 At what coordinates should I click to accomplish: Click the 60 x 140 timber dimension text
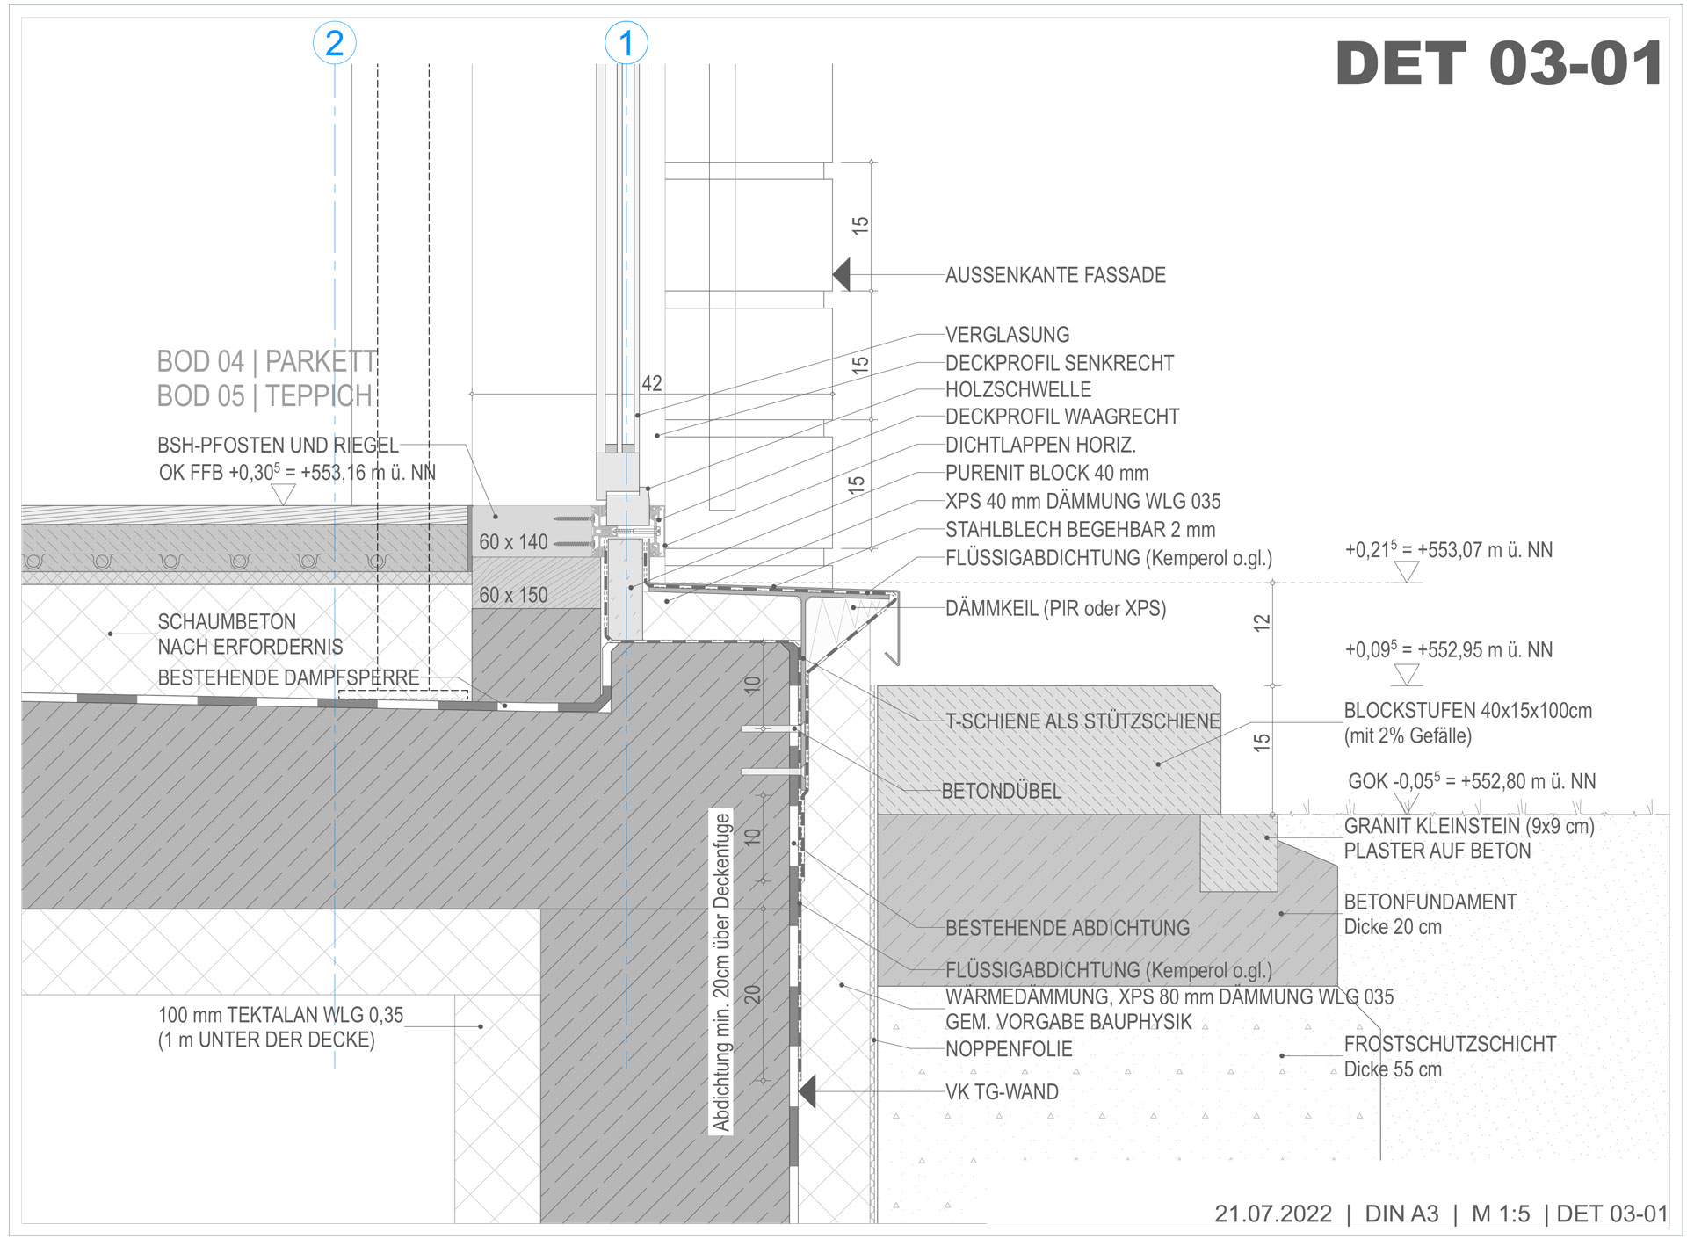click(513, 542)
